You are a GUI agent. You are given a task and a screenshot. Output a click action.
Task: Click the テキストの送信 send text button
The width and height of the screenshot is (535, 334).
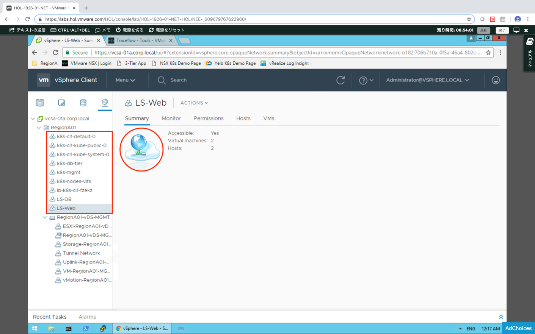[27, 30]
